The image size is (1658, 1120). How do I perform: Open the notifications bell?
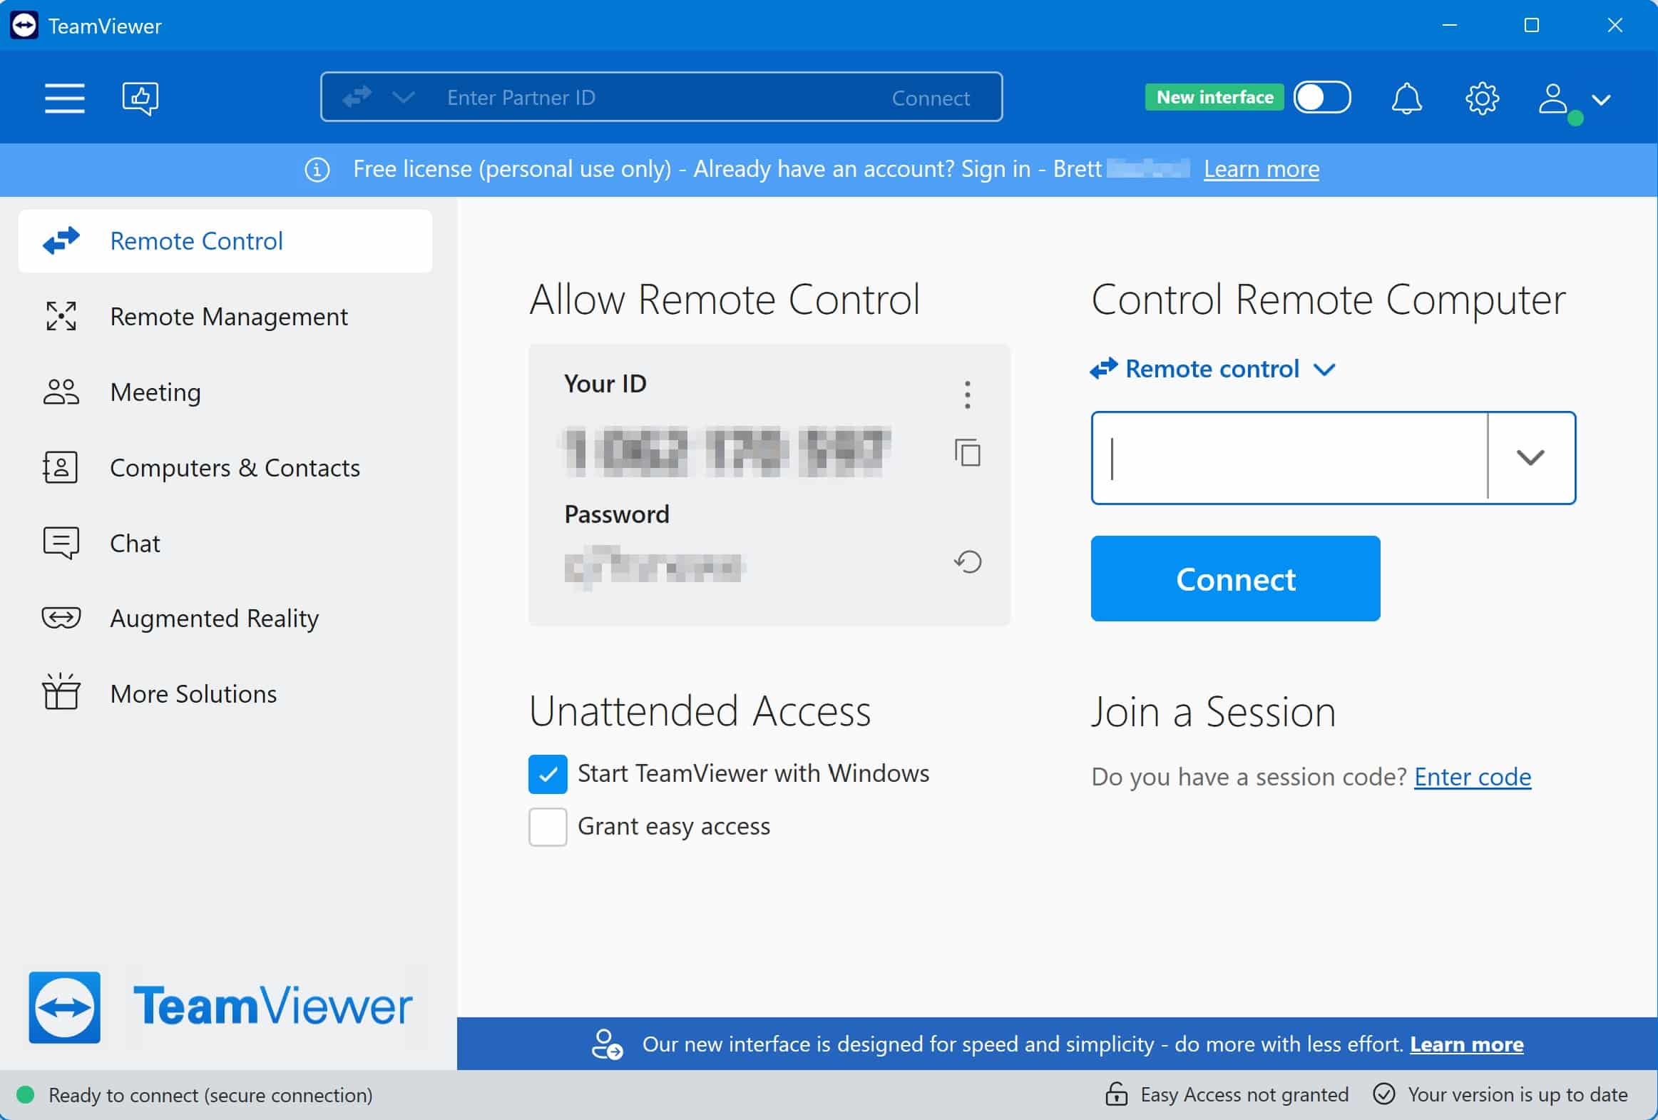1406,98
